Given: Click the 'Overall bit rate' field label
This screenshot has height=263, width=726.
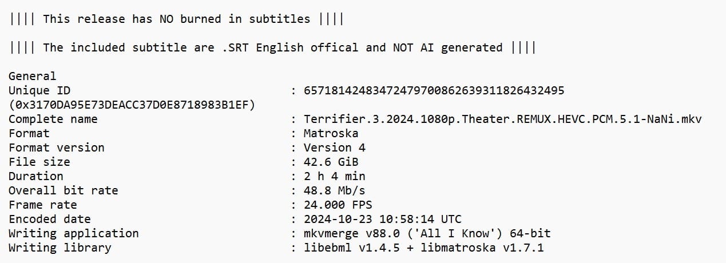Looking at the screenshot, I should click(64, 190).
